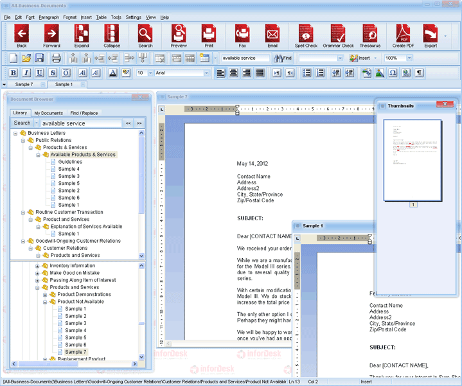Open the Settings menu
462x386 pixels.
pyautogui.click(x=134, y=17)
